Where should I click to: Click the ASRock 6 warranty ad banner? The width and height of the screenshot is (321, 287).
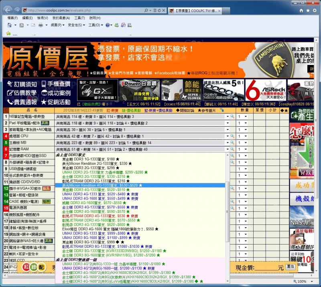coord(266,90)
